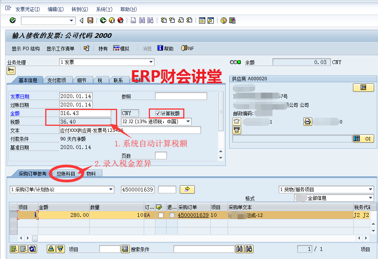Click the vendor telephone icon
Image resolution: width=378 pixels, height=259 pixels.
coord(236,121)
